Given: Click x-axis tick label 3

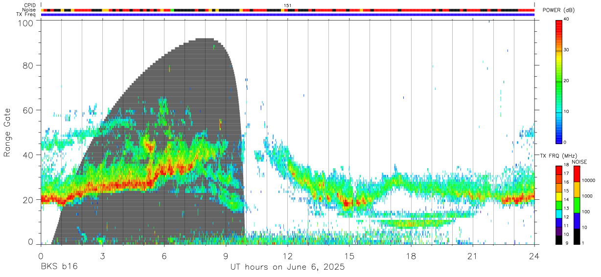Looking at the screenshot, I should click(x=103, y=256).
